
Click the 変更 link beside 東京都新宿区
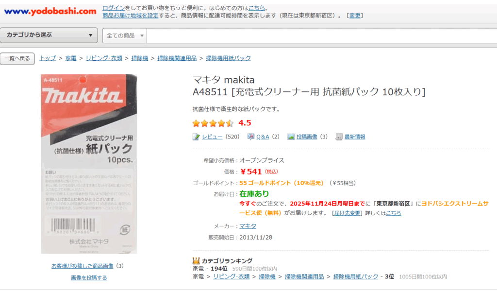tap(355, 16)
